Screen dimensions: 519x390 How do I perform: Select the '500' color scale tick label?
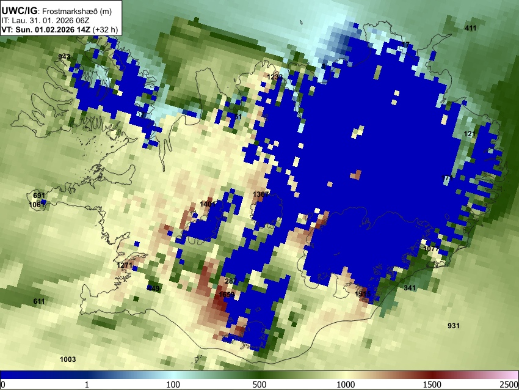pos(259,384)
